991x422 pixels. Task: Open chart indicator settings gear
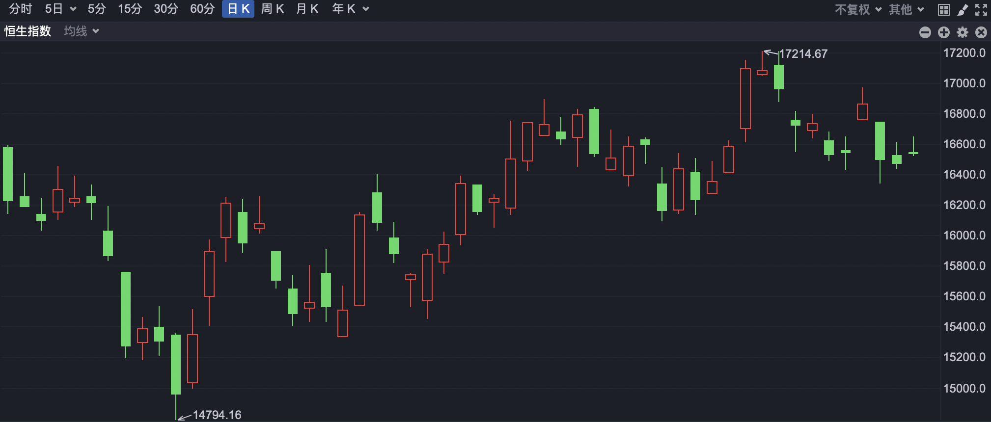click(x=963, y=32)
